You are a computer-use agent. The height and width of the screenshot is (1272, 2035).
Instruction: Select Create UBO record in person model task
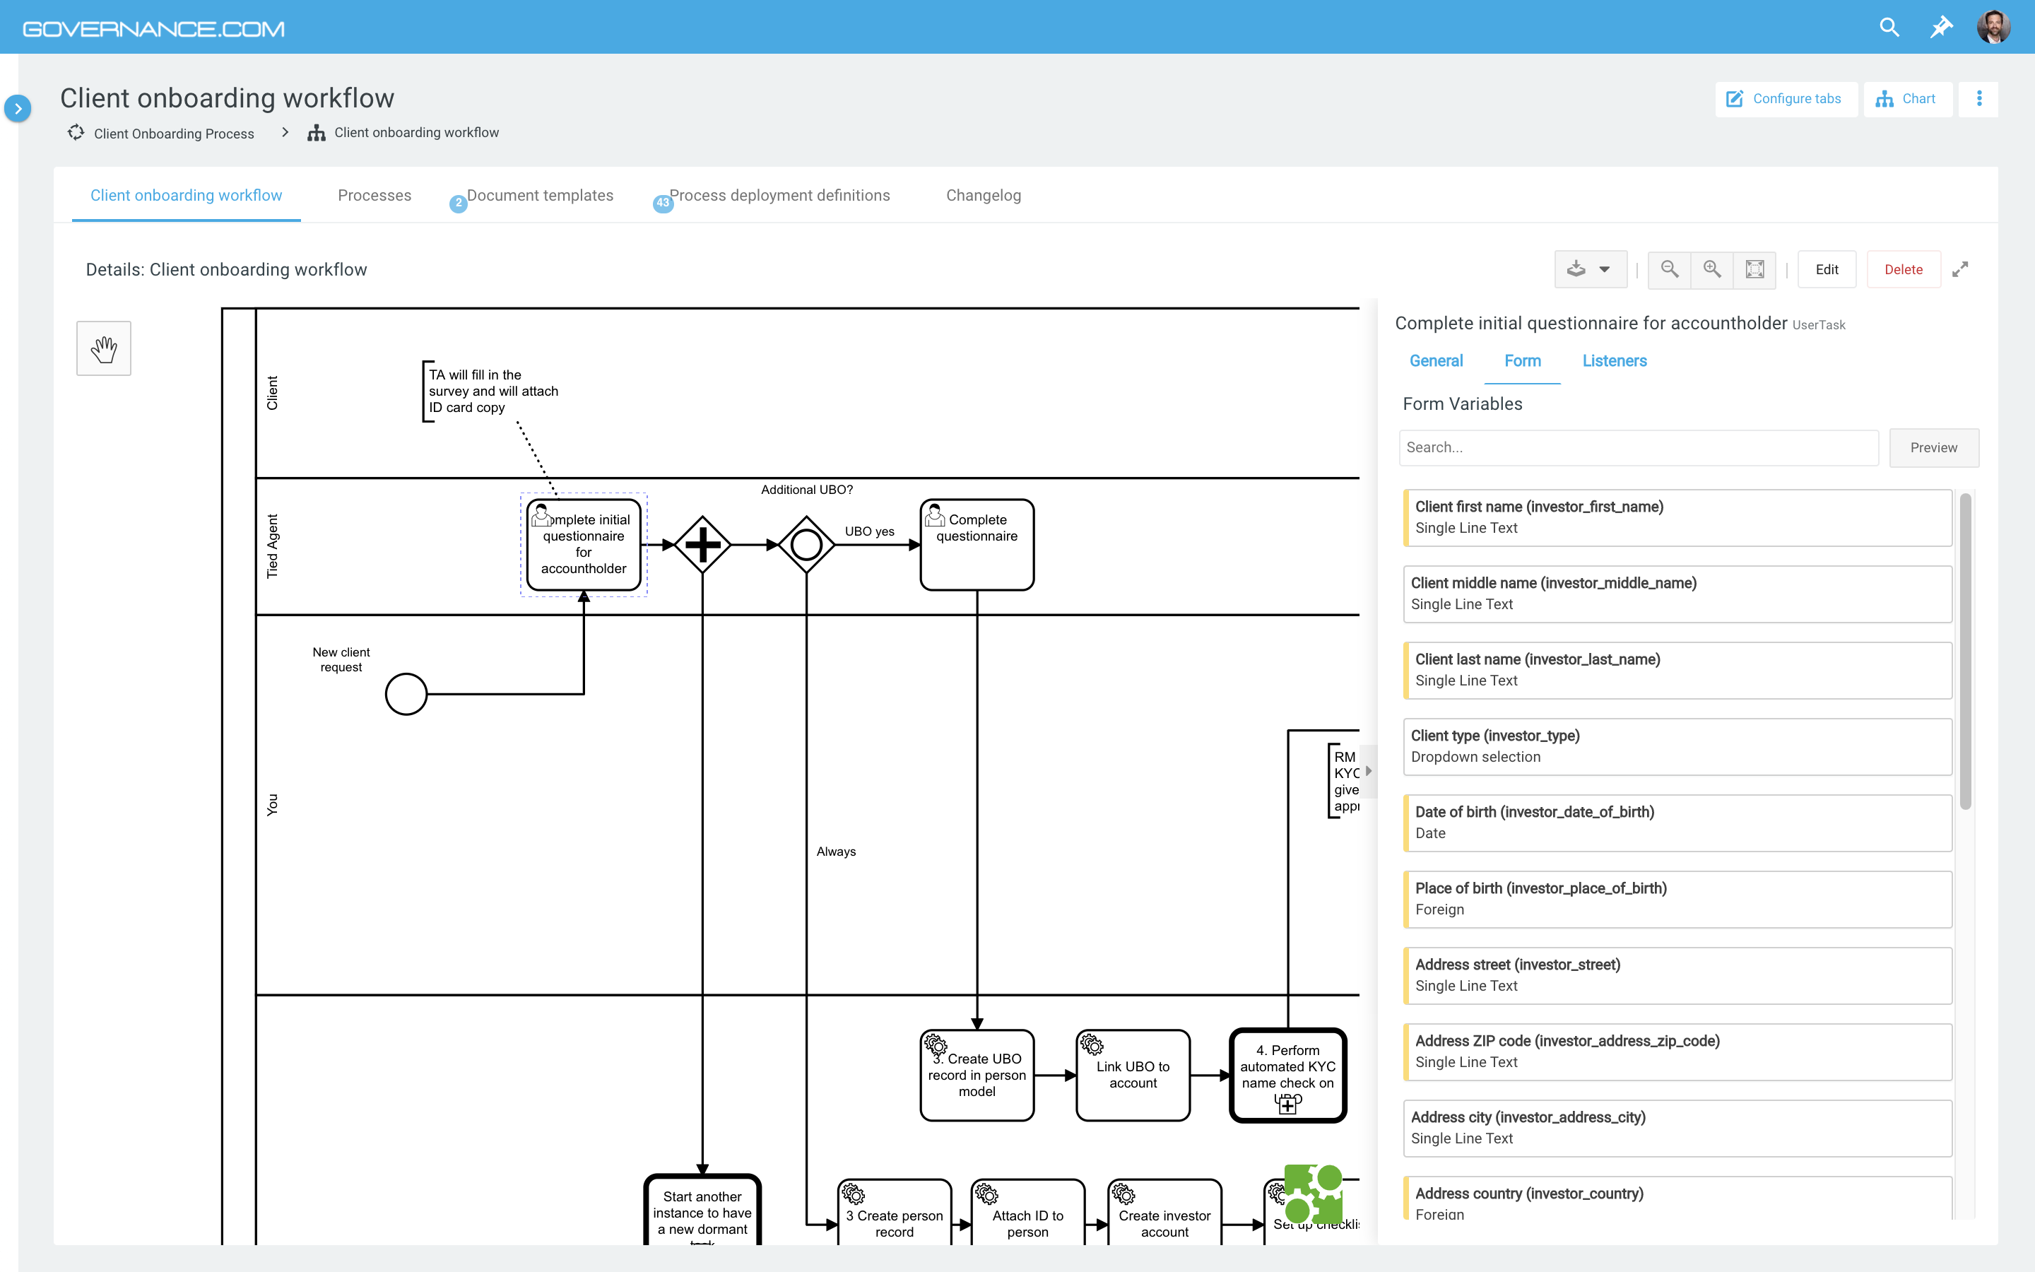tap(977, 1075)
